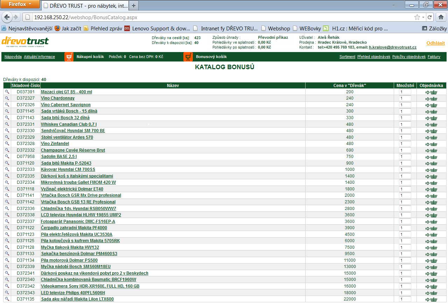Open the Faktury link
The image size is (448, 304).
(434, 57)
